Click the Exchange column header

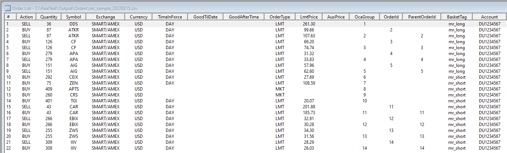tap(105, 17)
